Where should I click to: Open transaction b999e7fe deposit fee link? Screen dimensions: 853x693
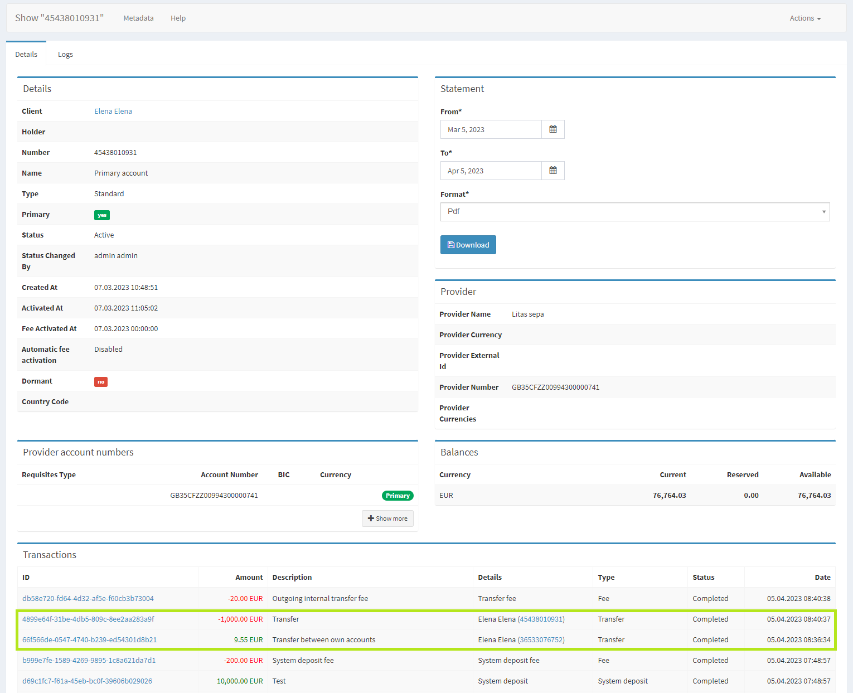click(89, 661)
